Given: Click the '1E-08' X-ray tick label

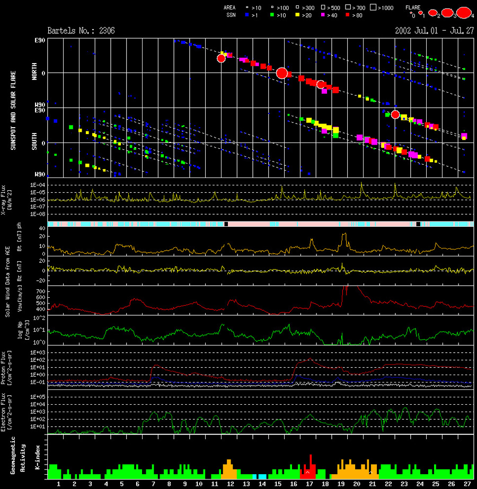Looking at the screenshot, I should 38,214.
